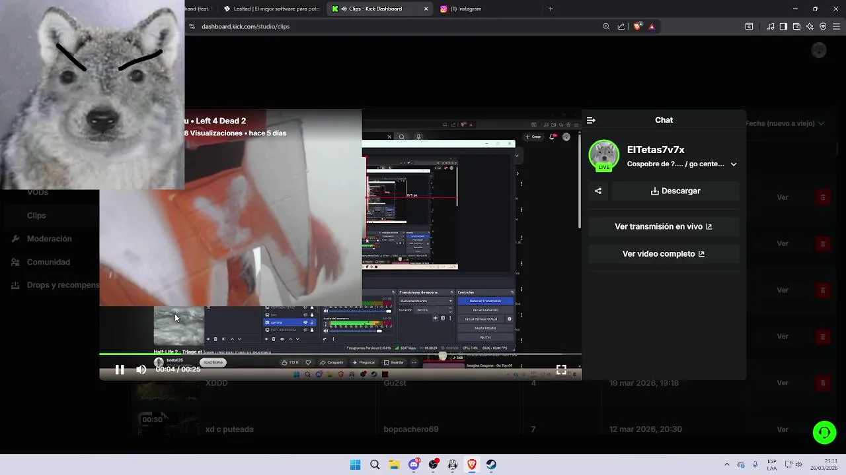The width and height of the screenshot is (846, 475).
Task: Collapse the Chat panel with the arrow icon
Action: coord(591,120)
